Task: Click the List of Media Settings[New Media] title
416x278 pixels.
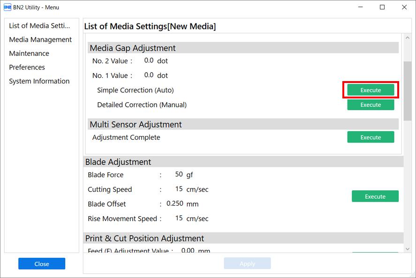Action: [150, 26]
